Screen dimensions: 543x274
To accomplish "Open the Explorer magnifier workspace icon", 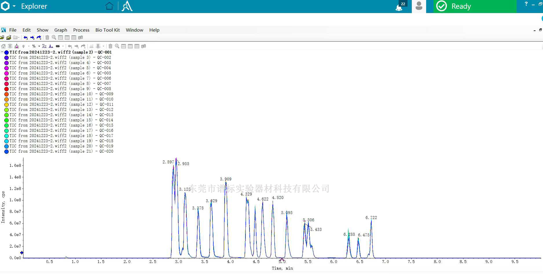I will 127,6.
